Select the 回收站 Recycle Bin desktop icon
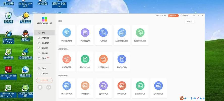The width and height of the screenshot is (224, 101). [x=8, y=18]
